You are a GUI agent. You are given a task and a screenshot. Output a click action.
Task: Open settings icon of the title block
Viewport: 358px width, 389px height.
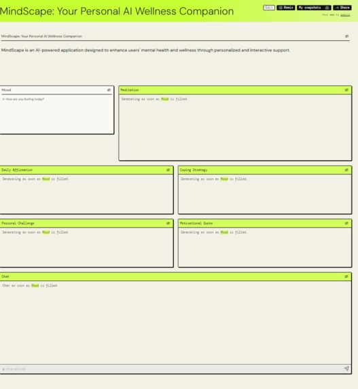coord(346,36)
